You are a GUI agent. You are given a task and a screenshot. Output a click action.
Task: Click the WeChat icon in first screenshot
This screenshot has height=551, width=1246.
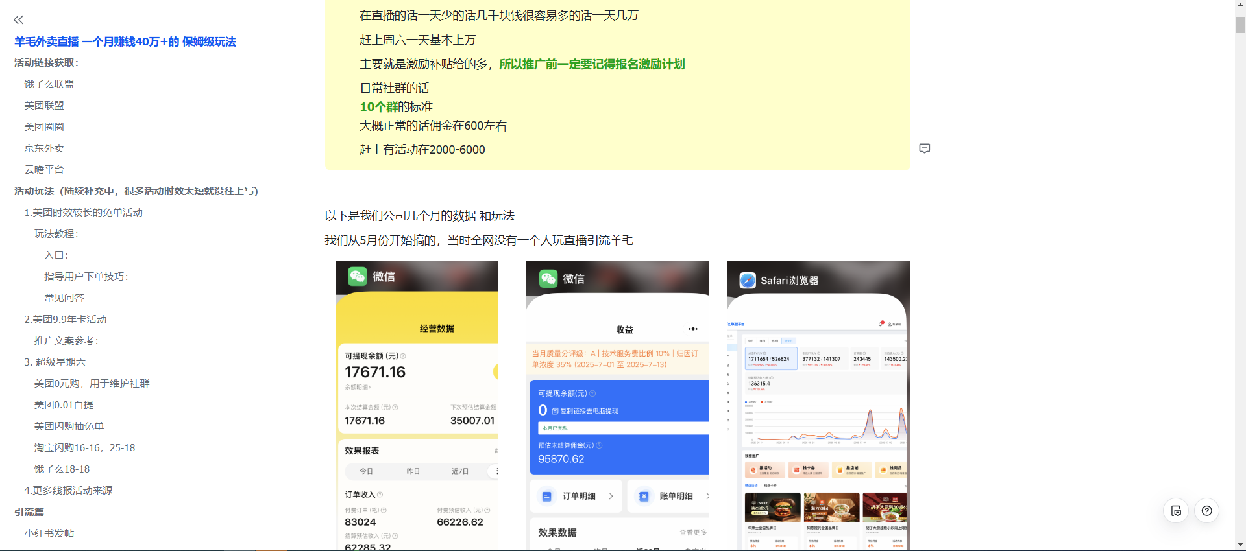pos(358,276)
